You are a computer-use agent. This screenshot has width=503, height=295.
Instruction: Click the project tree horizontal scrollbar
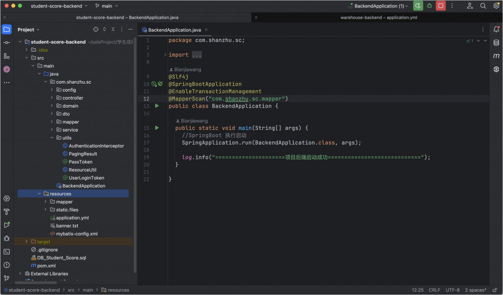point(35,283)
